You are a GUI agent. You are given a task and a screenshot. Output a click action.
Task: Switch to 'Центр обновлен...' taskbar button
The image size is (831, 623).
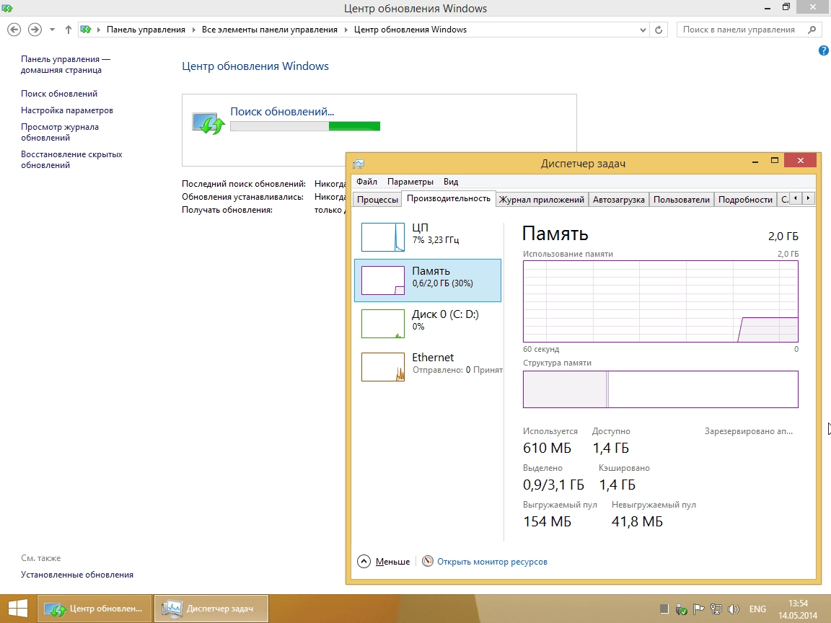pyautogui.click(x=94, y=608)
